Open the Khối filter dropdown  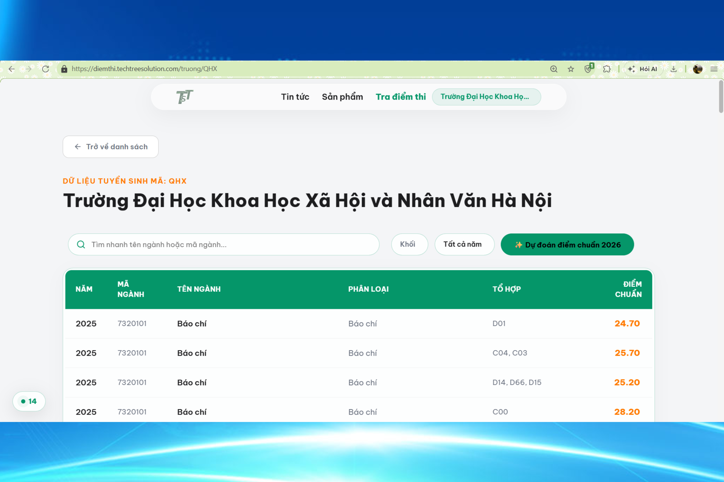(409, 245)
